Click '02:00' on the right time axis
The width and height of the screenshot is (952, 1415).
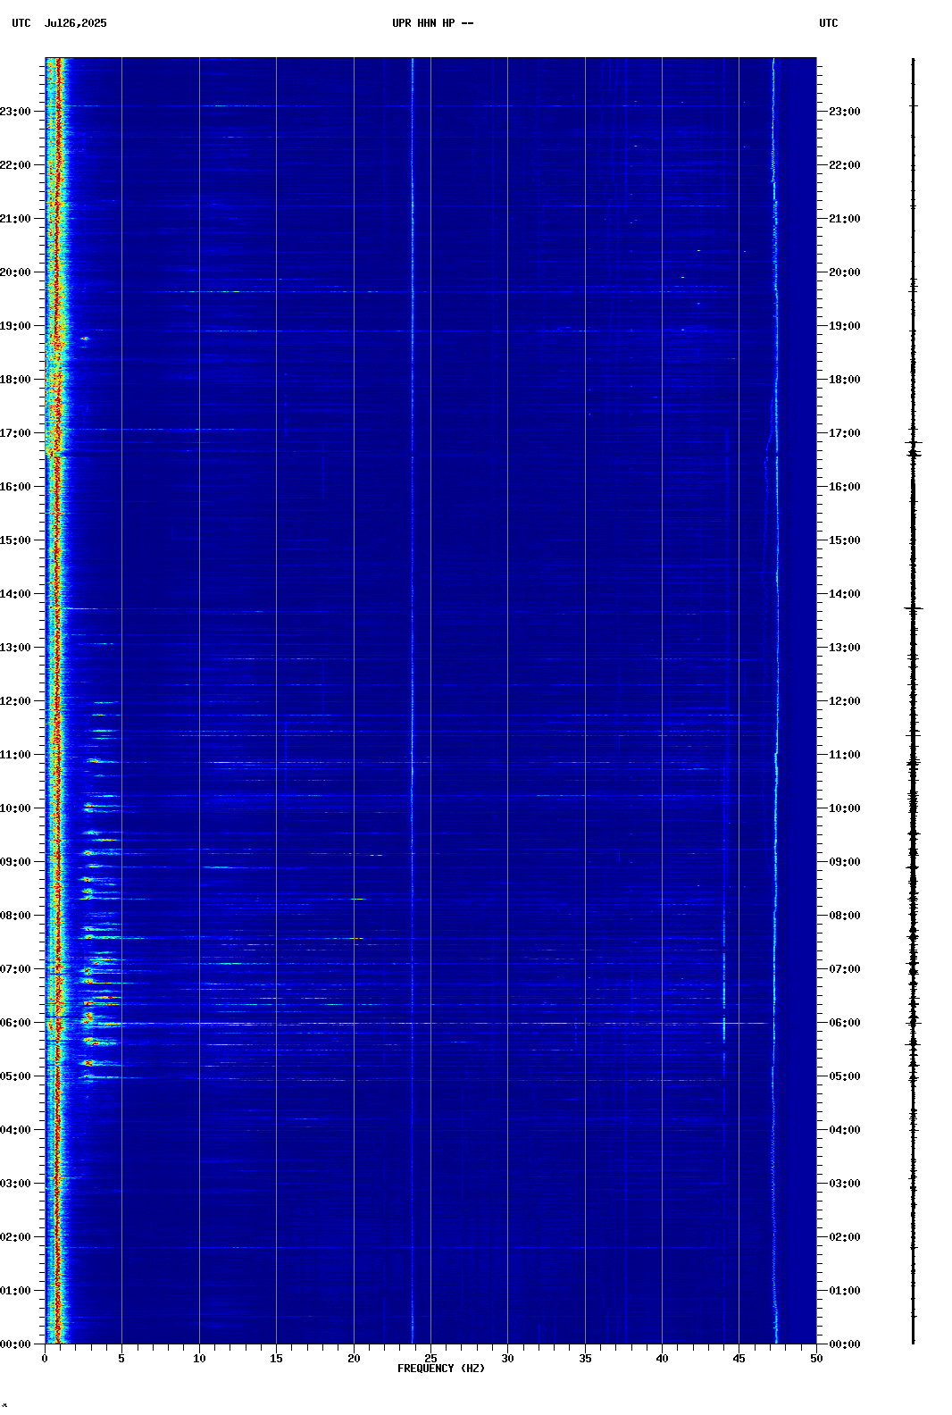[845, 1237]
